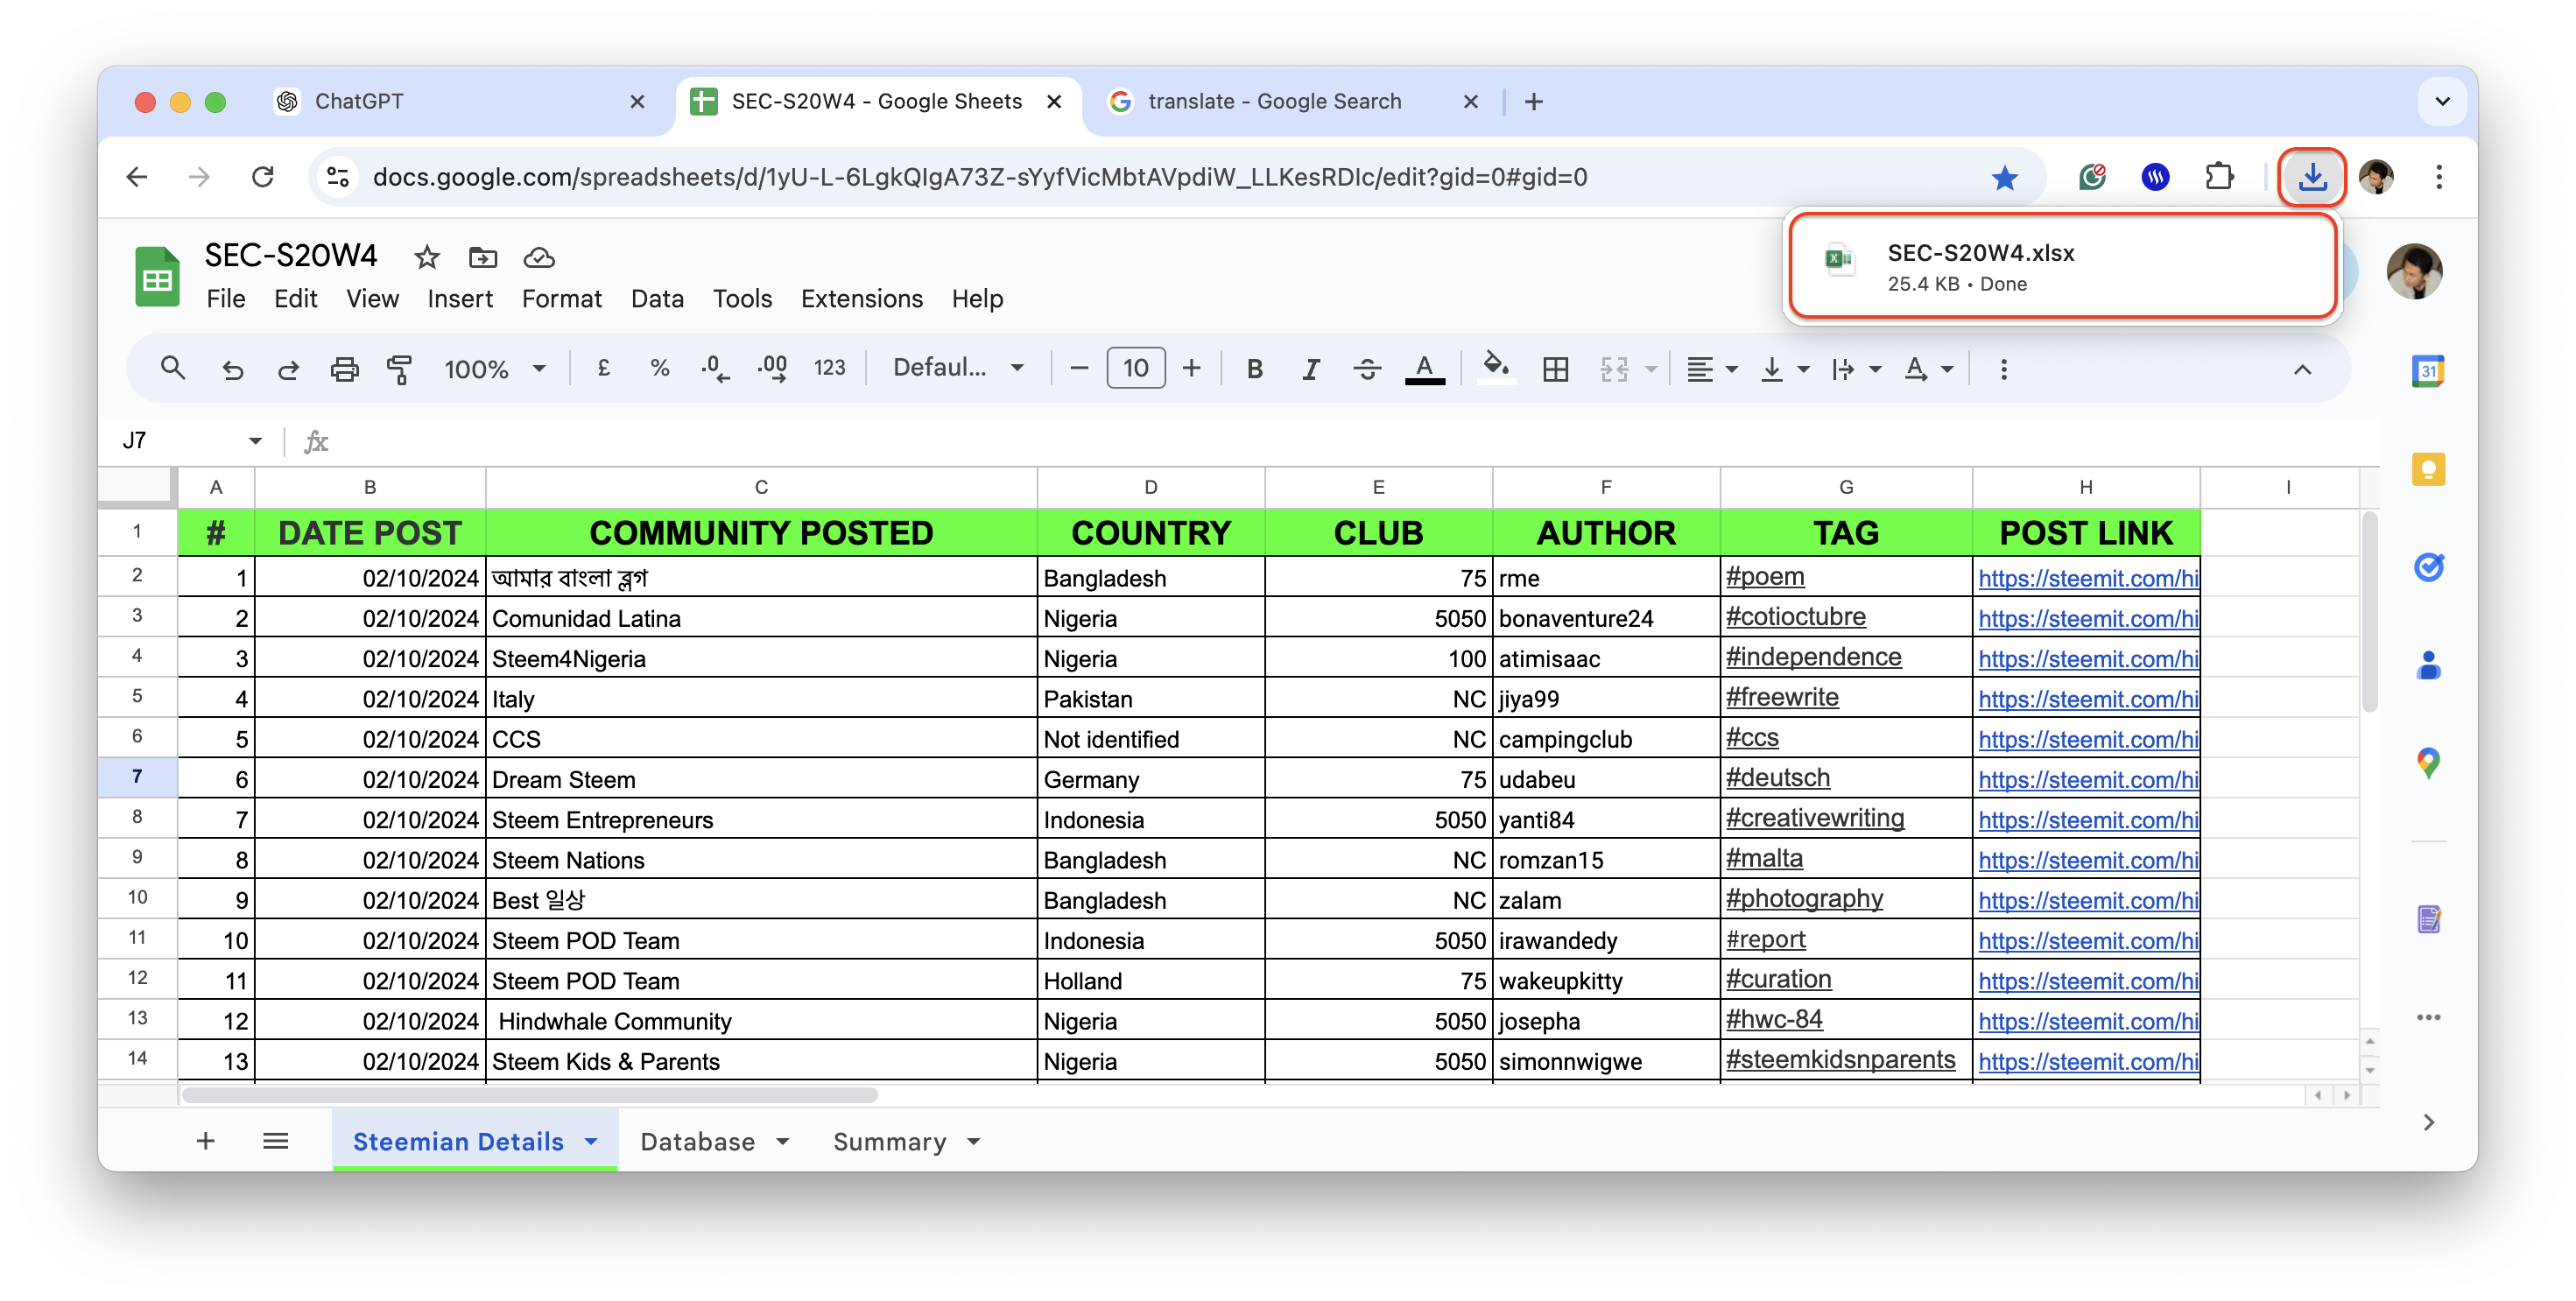Click the text color A swatch
The width and height of the screenshot is (2576, 1301).
click(1424, 369)
